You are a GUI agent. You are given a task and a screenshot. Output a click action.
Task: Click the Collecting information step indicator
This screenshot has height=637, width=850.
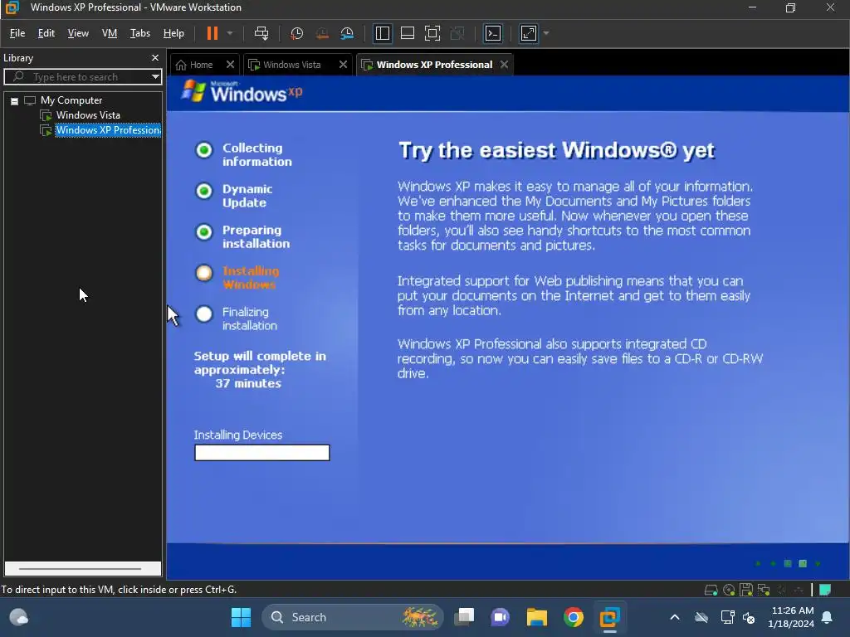coord(204,150)
